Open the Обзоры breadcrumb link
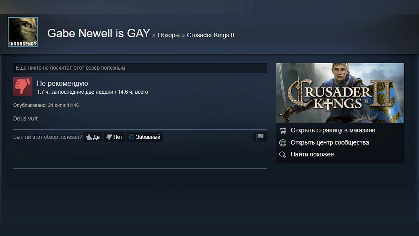 point(169,35)
